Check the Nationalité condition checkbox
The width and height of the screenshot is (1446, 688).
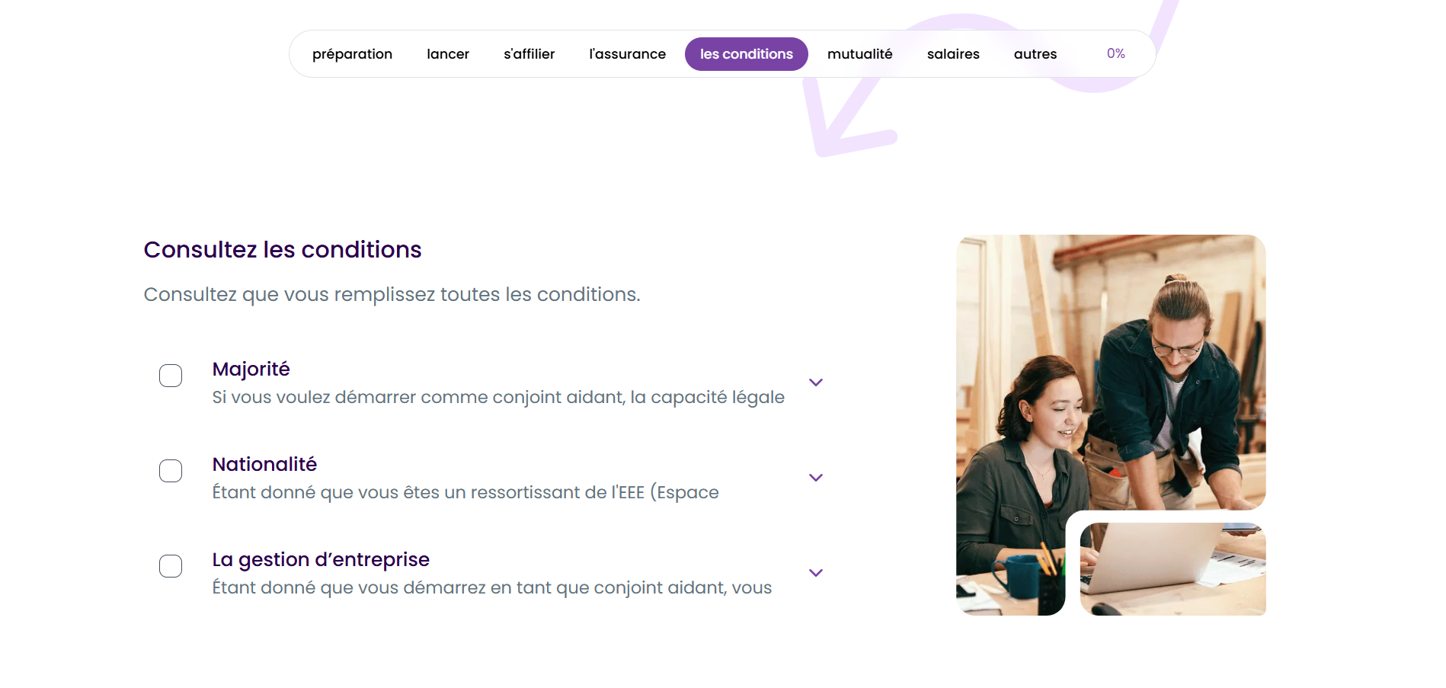[x=171, y=470]
